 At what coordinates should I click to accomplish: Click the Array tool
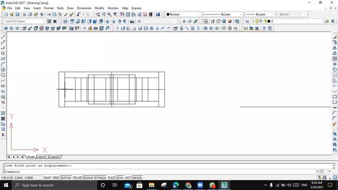click(x=334, y=59)
